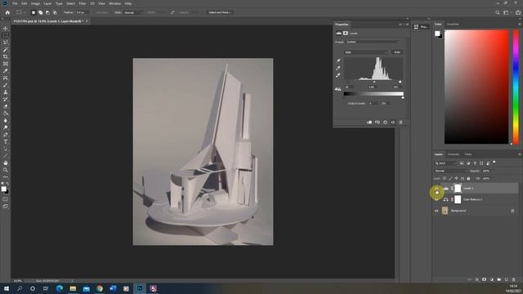This screenshot has width=523, height=294.
Task: Open the Style dropdown in options bar
Action: coord(133,12)
